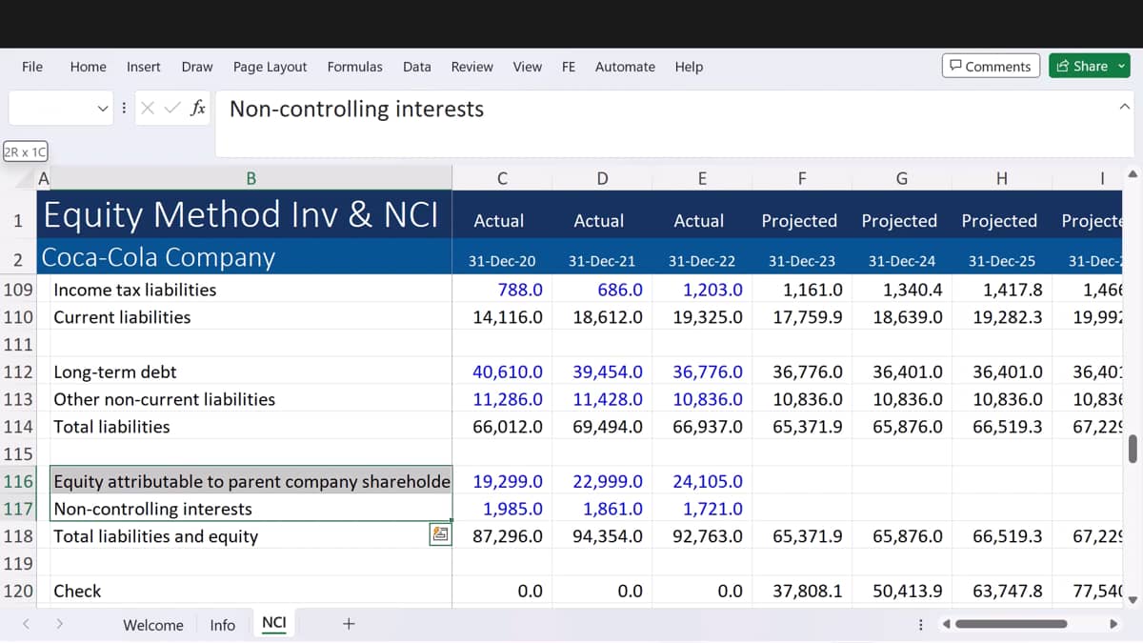Viewport: 1143px width, 643px height.
Task: Switch to the Info sheet tab
Action: (x=222, y=625)
